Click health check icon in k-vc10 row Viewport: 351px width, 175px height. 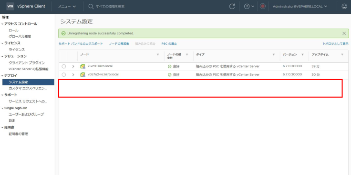(170, 66)
